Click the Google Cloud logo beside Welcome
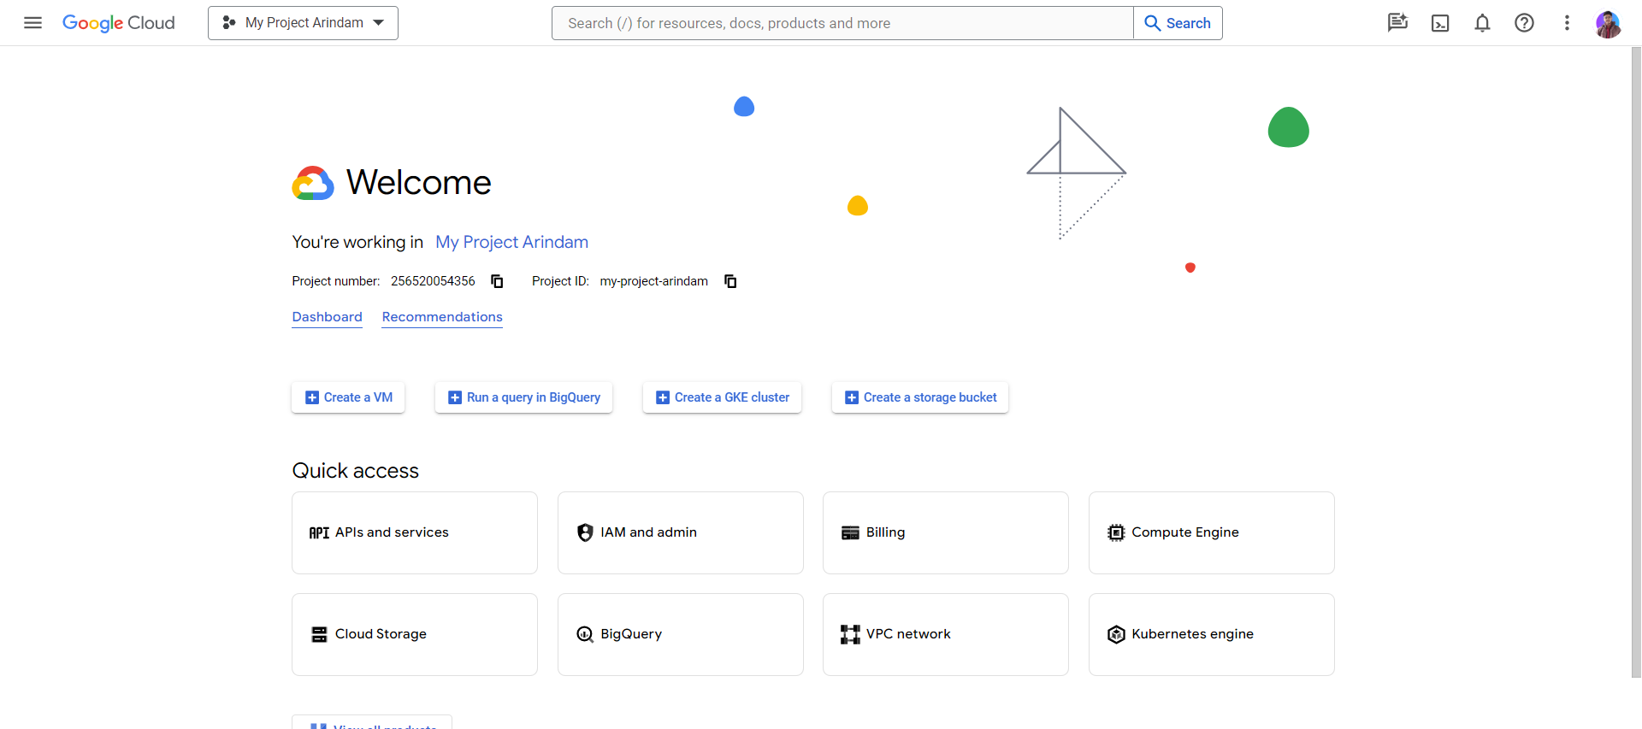The width and height of the screenshot is (1642, 729). [313, 183]
